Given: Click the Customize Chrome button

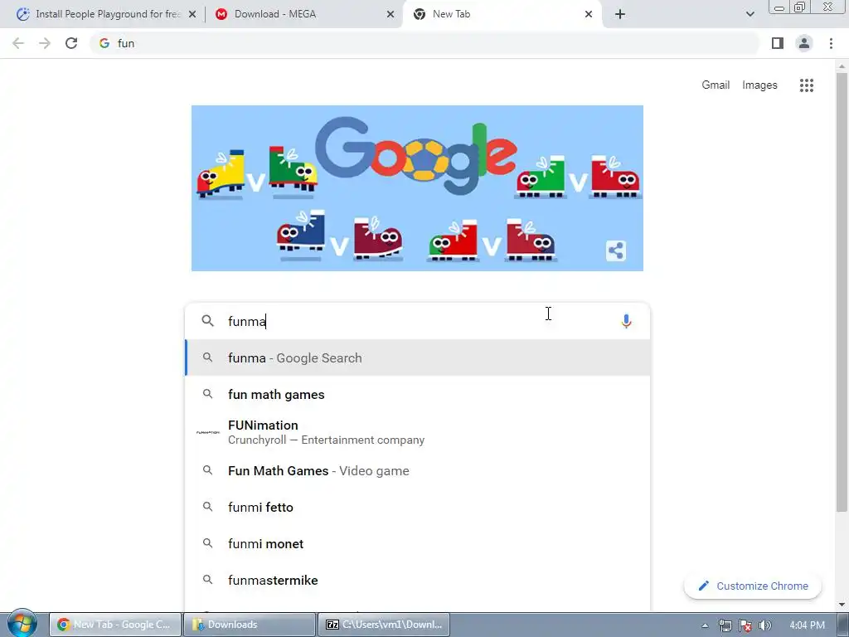Looking at the screenshot, I should 753,586.
